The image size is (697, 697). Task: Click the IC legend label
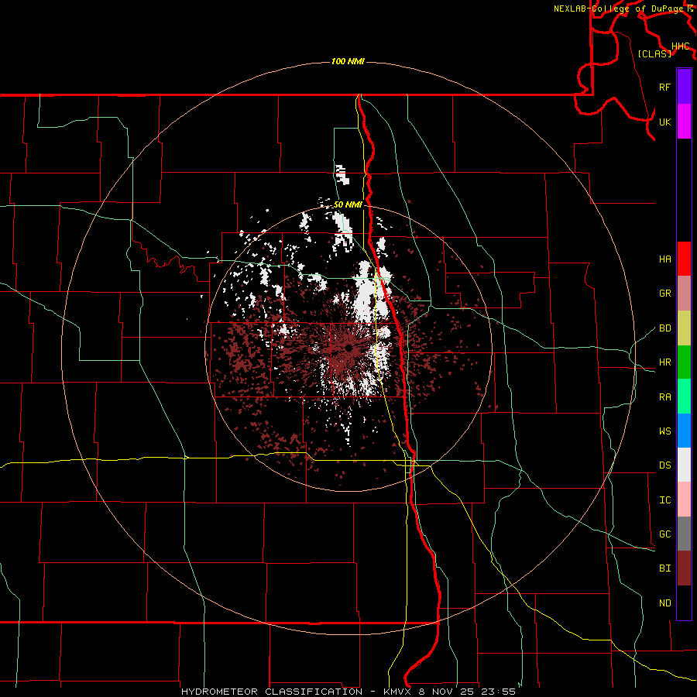pos(664,500)
